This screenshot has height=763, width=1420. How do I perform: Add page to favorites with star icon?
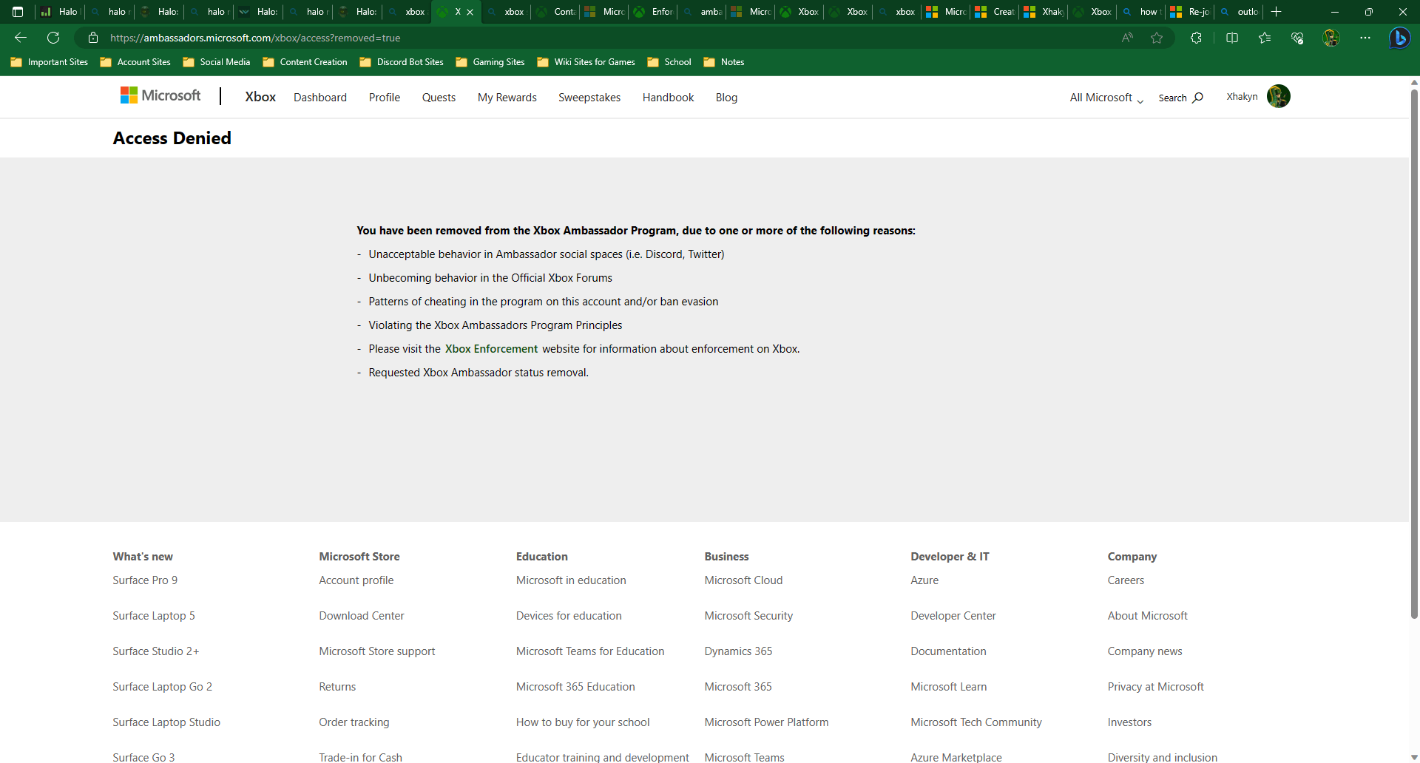pyautogui.click(x=1157, y=38)
